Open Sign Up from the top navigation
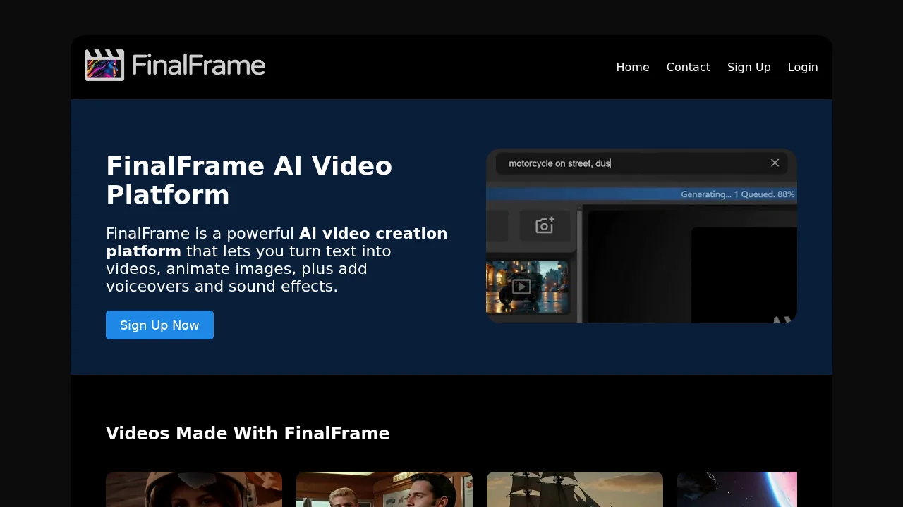Screen dimensions: 903x507 click(x=749, y=67)
